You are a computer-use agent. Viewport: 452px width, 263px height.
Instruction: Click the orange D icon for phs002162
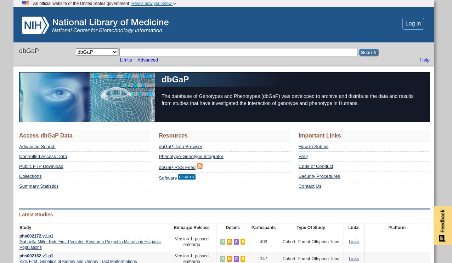coord(229,259)
